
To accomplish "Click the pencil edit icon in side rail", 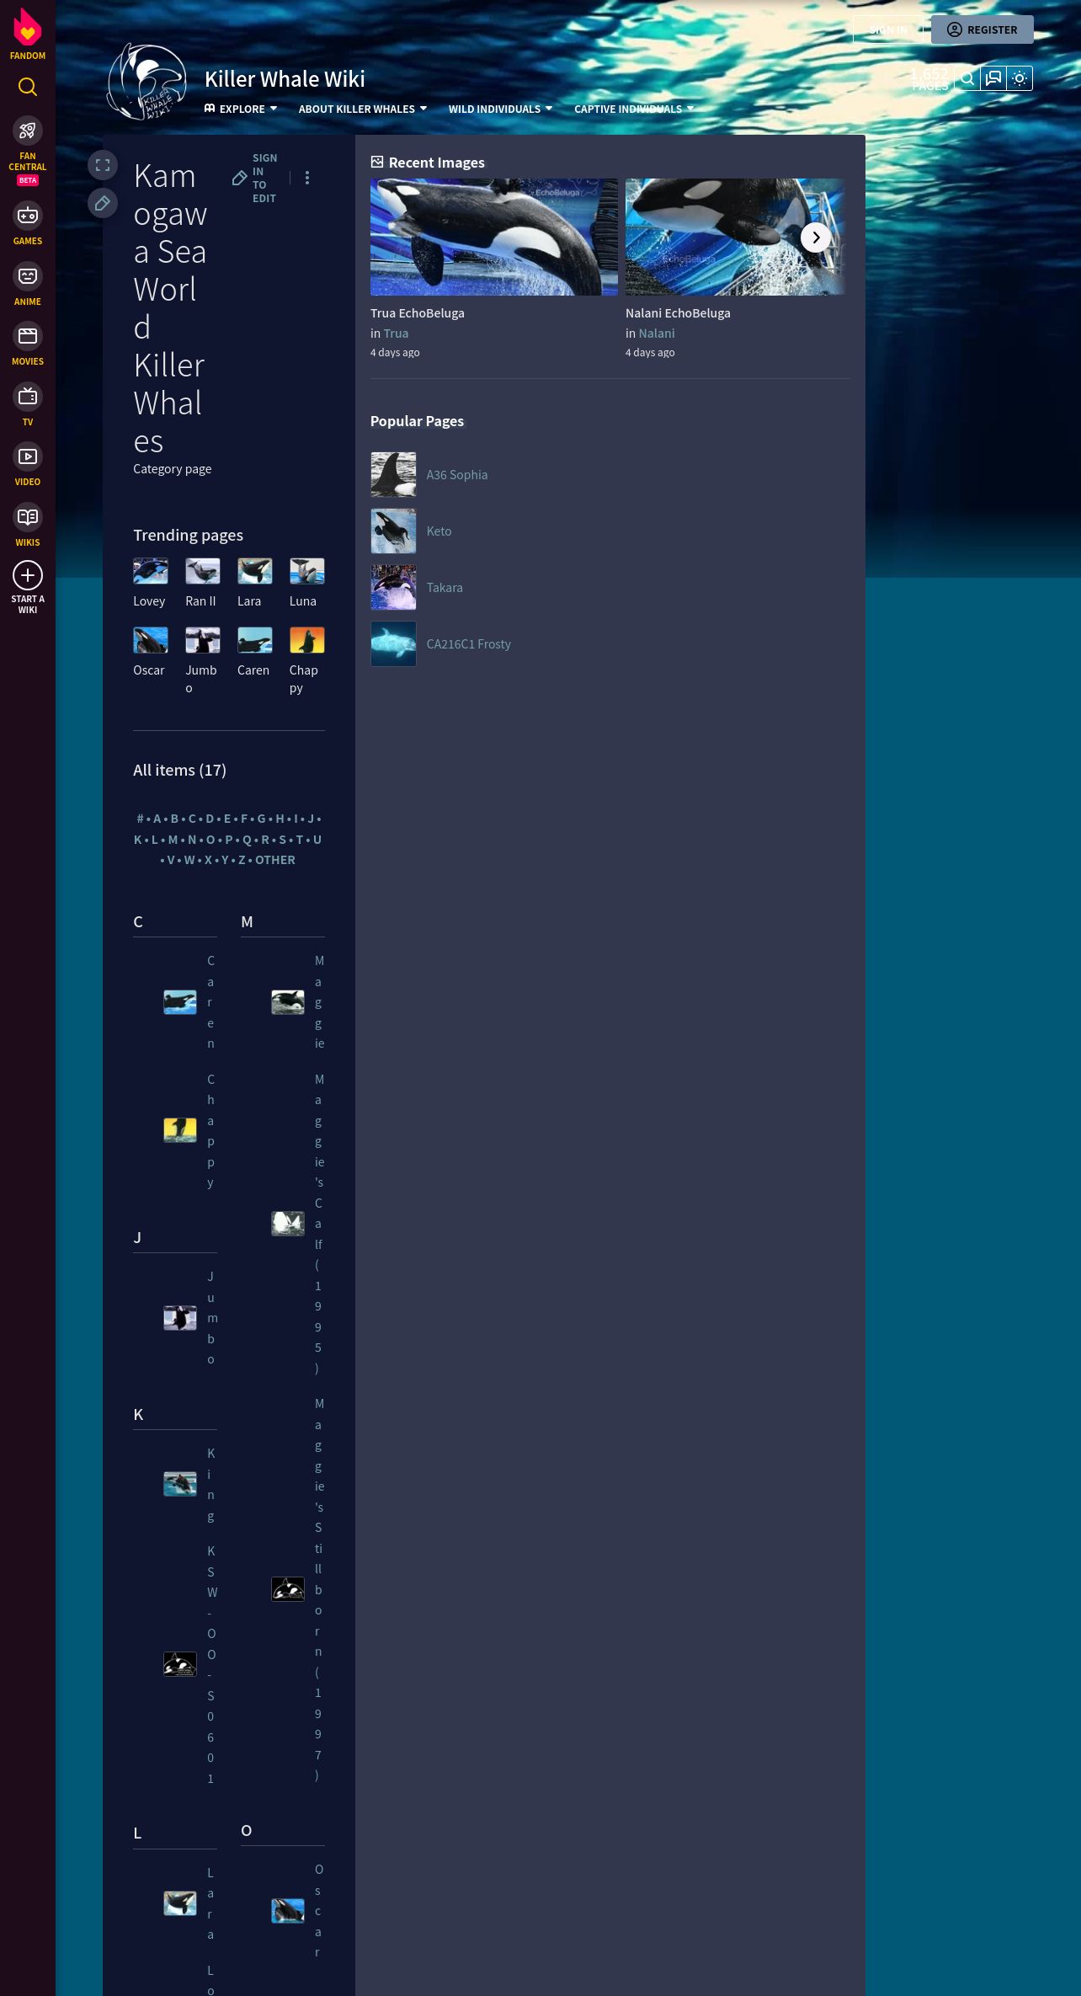I will tap(103, 203).
